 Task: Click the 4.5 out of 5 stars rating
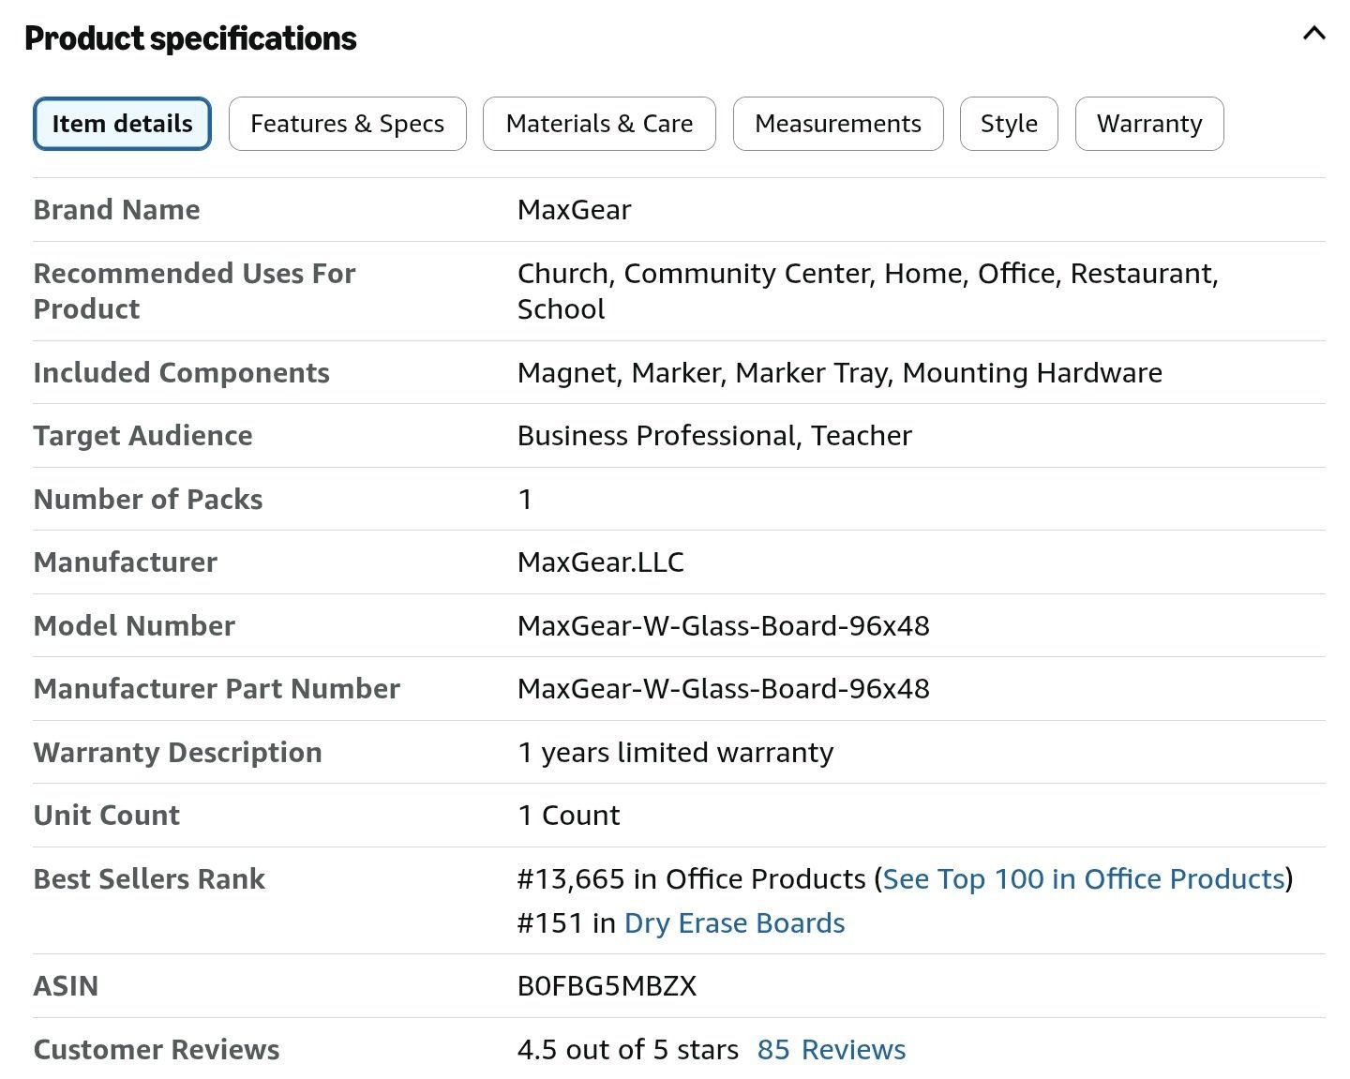click(628, 1050)
